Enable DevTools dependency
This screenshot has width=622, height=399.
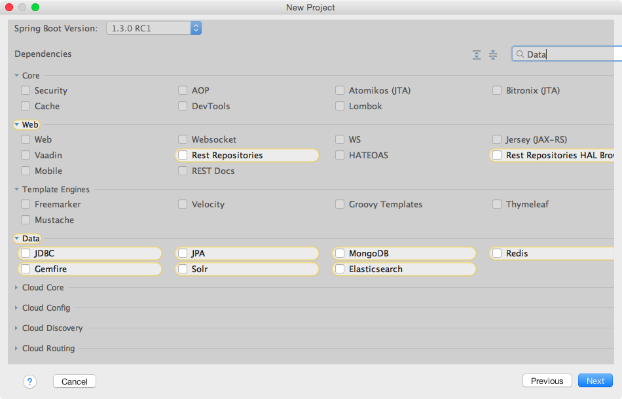[183, 106]
